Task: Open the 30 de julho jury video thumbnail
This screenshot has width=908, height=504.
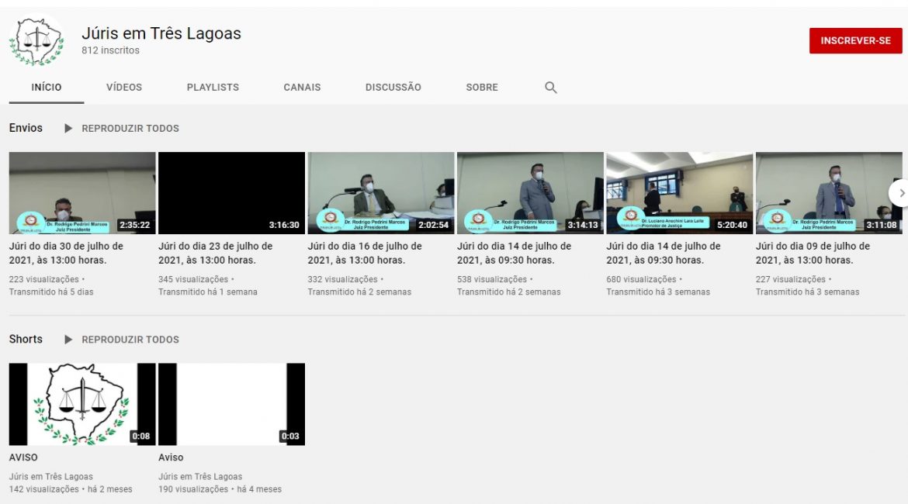Action: pyautogui.click(x=82, y=193)
